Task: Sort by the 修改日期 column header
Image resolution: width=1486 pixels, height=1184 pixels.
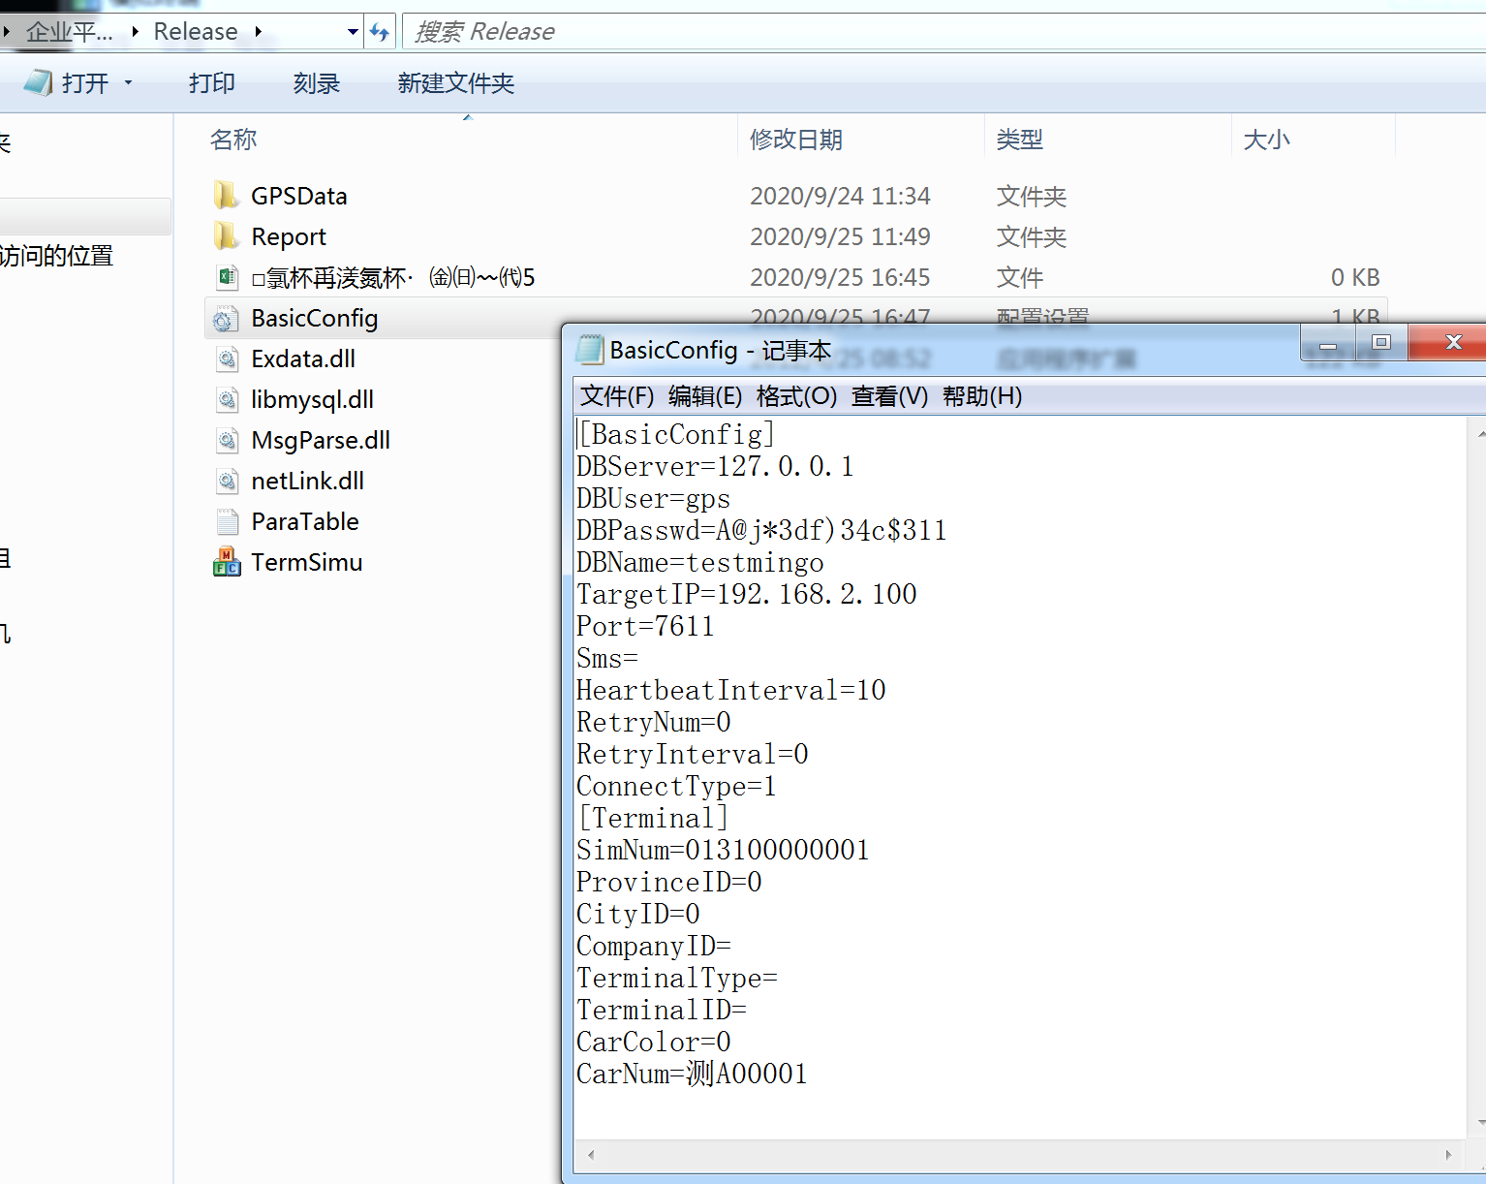Action: (x=796, y=140)
